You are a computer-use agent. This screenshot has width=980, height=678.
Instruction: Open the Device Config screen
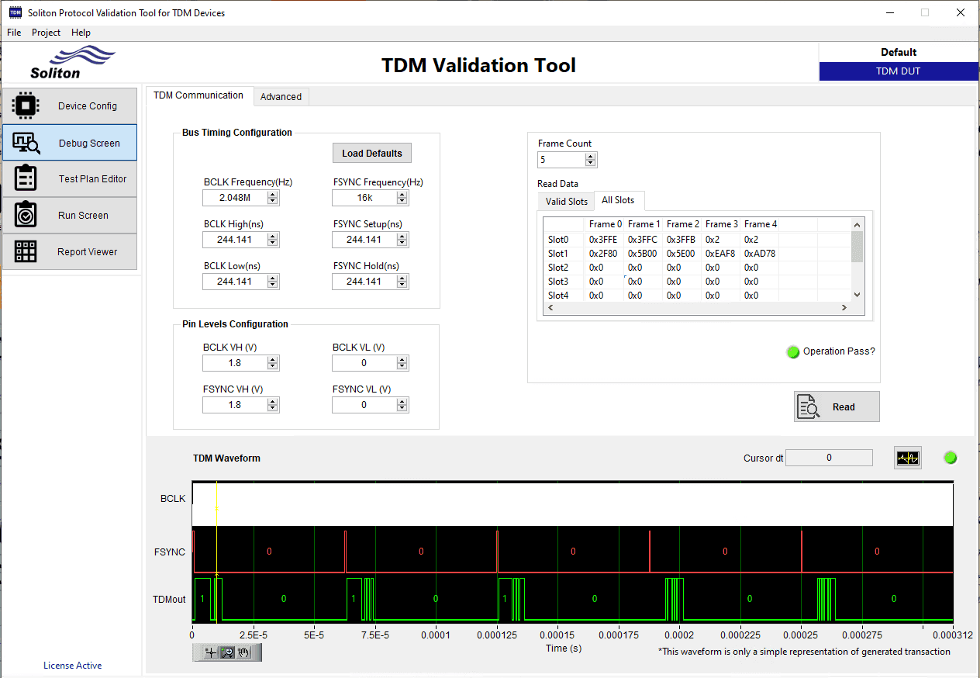(x=70, y=106)
